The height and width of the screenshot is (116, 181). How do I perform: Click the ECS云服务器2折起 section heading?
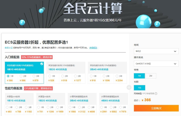[36, 42]
